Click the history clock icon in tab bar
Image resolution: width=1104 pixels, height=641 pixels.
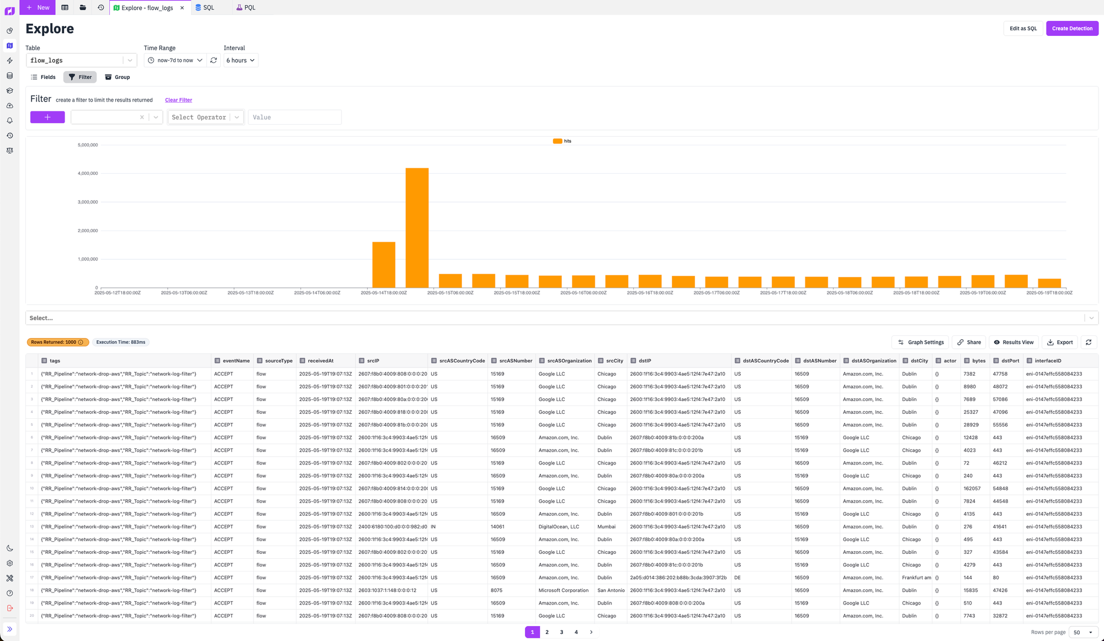tap(100, 8)
